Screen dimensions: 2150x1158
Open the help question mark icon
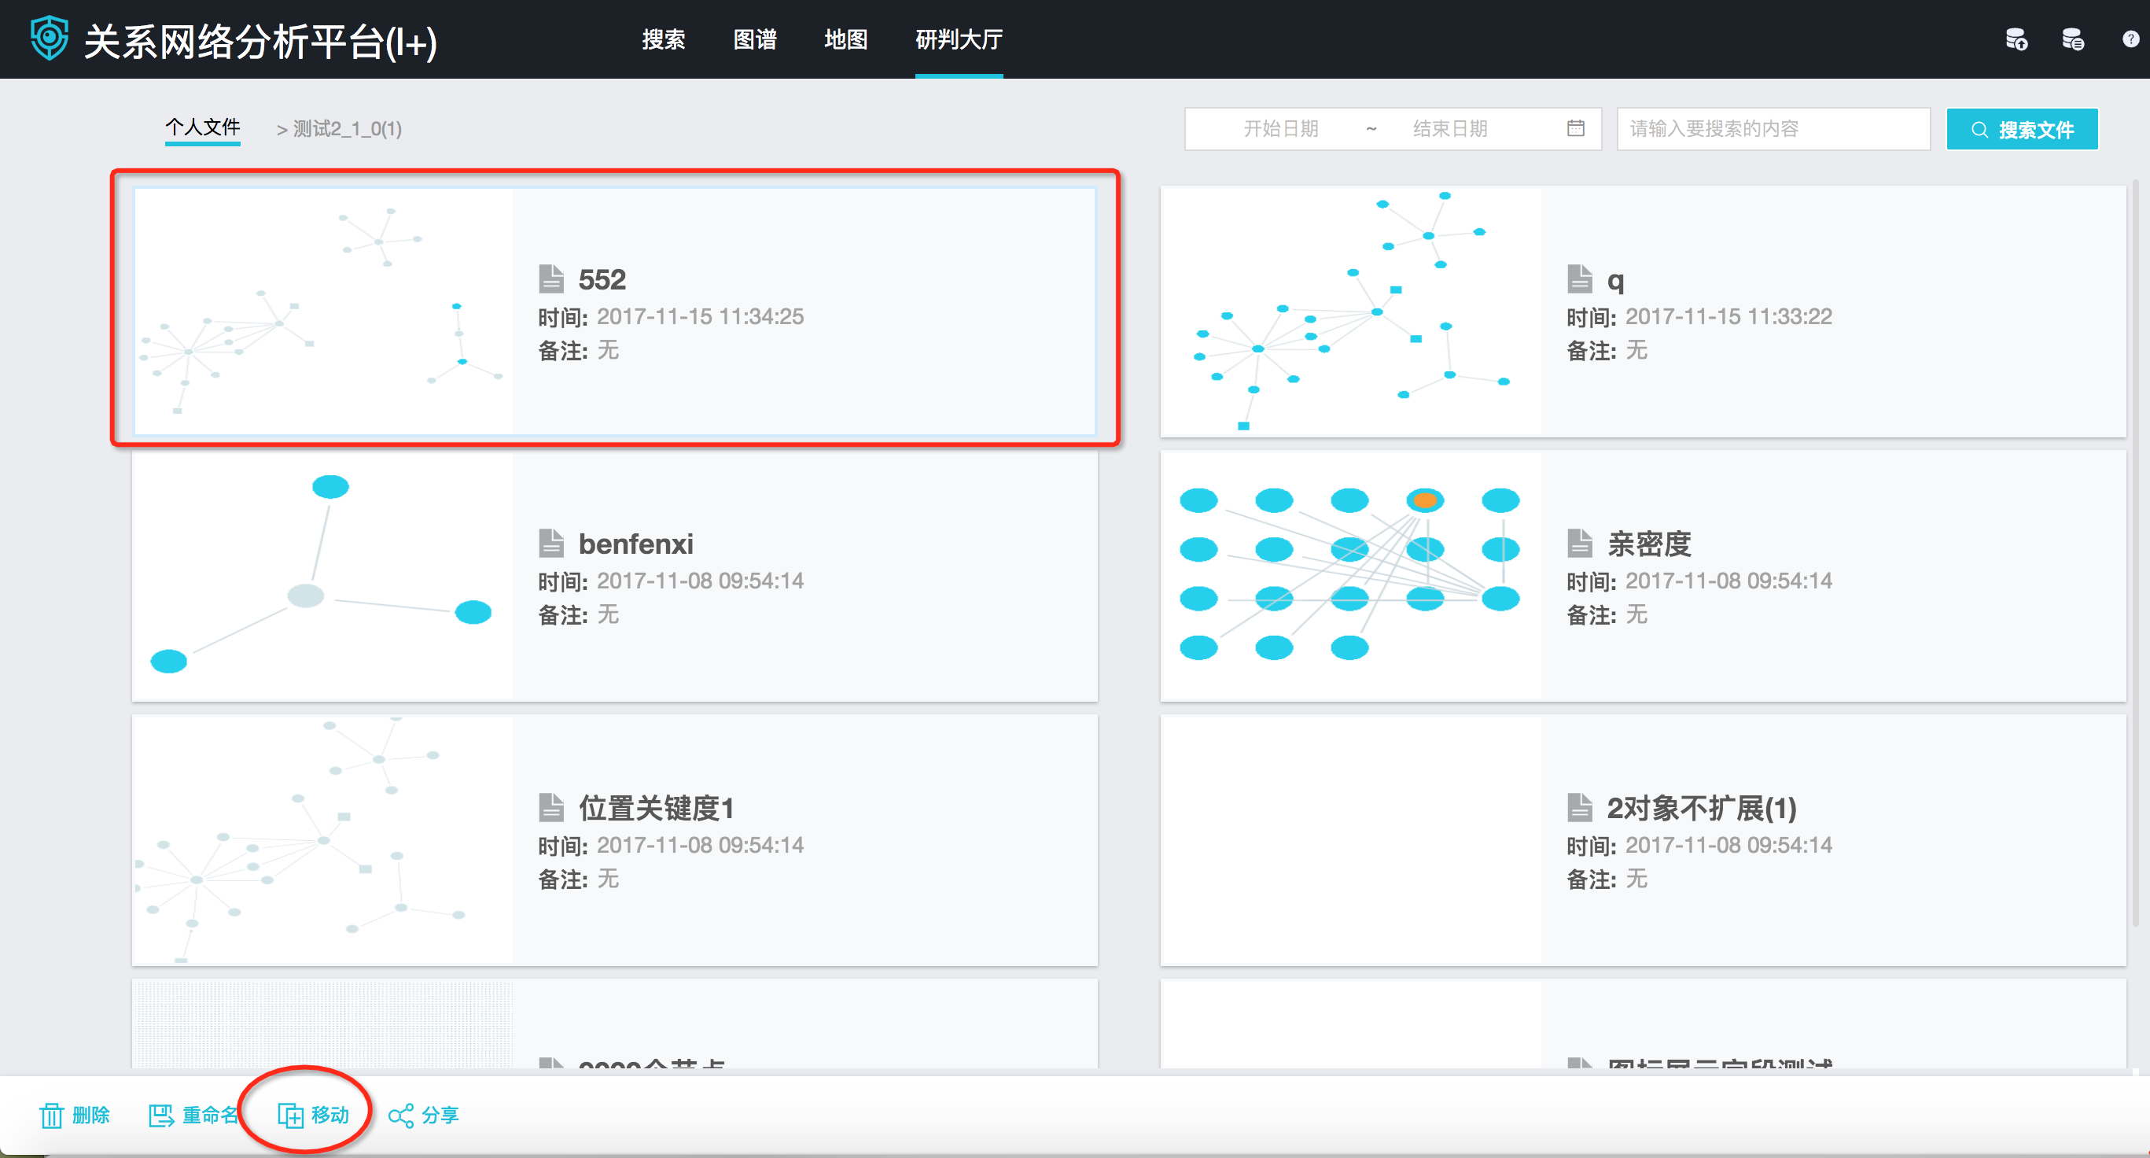point(2130,39)
